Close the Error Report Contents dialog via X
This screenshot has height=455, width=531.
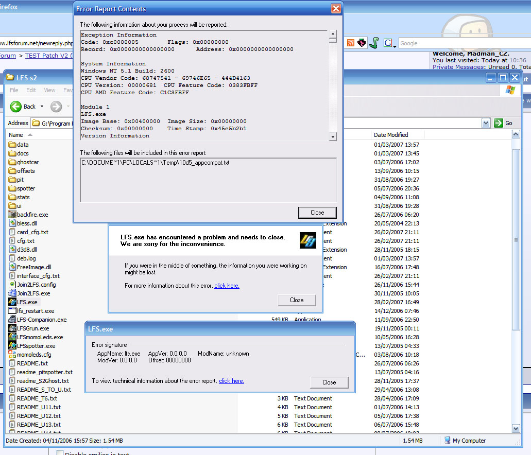click(336, 8)
